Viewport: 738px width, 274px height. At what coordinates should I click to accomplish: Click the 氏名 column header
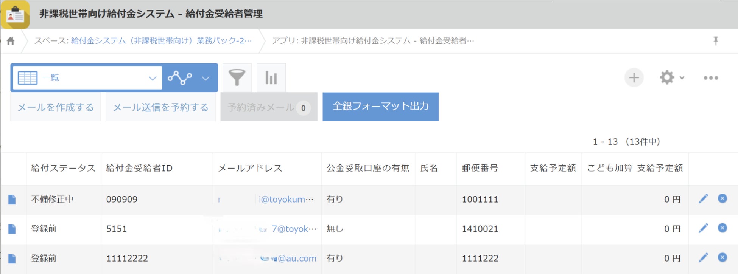click(x=429, y=168)
